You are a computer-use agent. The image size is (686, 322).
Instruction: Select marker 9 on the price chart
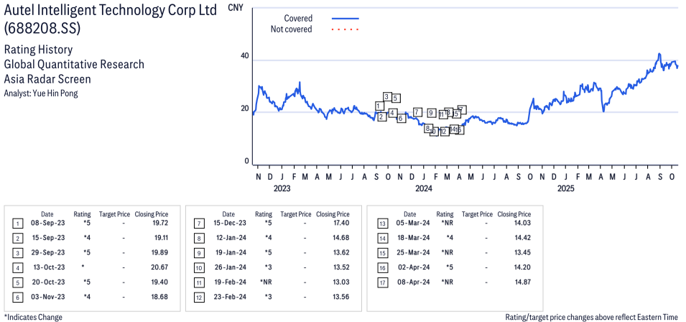coord(431,113)
